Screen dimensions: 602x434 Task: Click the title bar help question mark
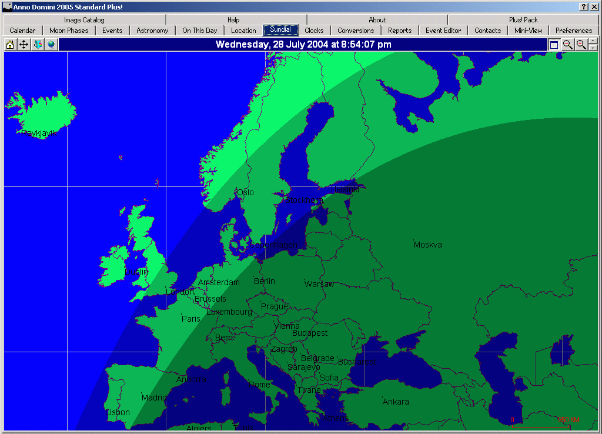point(583,7)
